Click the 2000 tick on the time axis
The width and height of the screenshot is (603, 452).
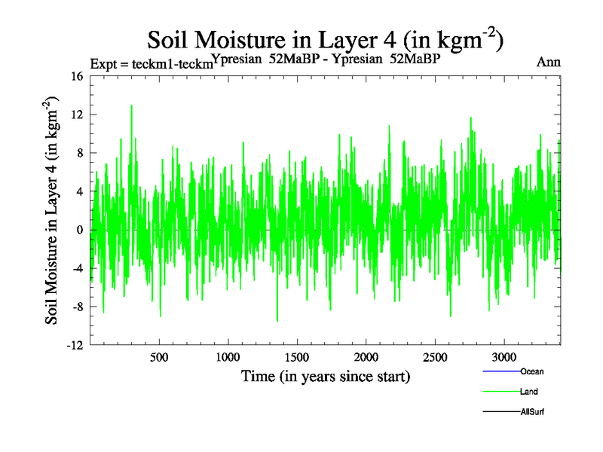(366, 357)
